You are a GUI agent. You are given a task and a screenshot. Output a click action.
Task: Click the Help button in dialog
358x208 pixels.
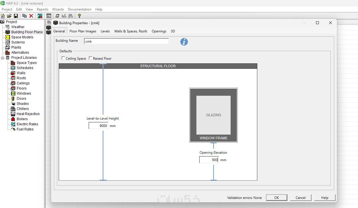pyautogui.click(x=325, y=198)
